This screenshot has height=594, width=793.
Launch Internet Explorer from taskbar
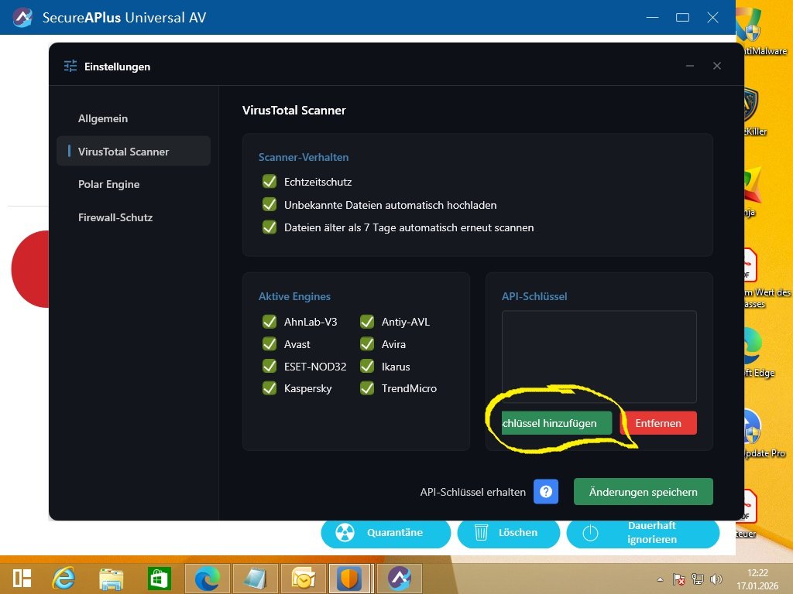coord(64,579)
